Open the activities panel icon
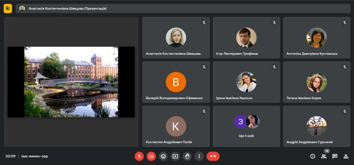The image size is (354, 165). (x=346, y=156)
